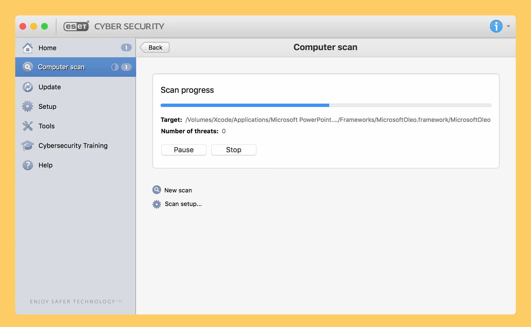This screenshot has width=531, height=327.
Task: Click the blue info icon
Action: click(496, 26)
